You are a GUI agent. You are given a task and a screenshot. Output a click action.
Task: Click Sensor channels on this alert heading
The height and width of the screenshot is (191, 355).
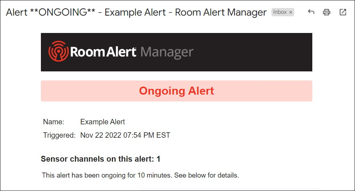coord(101,159)
